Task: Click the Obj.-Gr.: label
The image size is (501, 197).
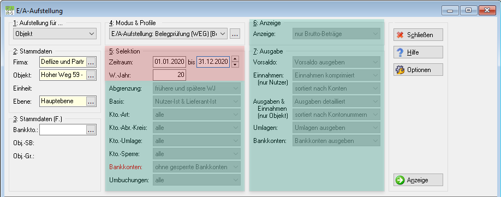Action: click(23, 156)
